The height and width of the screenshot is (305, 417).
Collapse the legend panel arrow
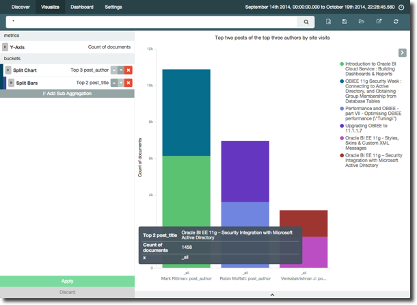(403, 53)
